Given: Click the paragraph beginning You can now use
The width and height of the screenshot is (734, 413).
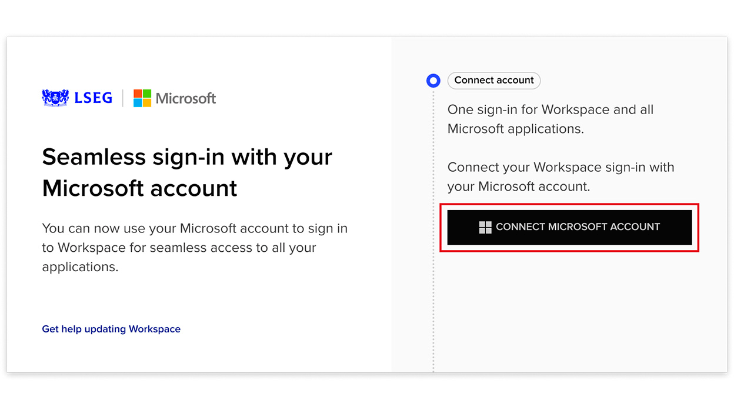Looking at the screenshot, I should coord(195,248).
